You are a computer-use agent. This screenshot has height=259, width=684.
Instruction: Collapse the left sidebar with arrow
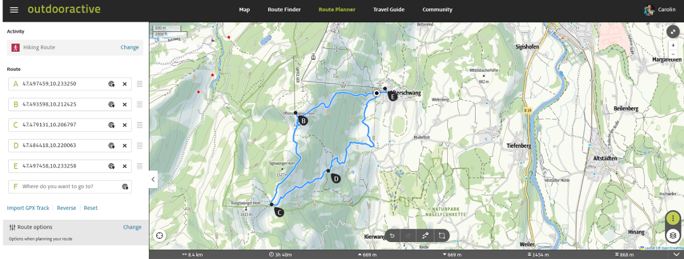click(x=153, y=179)
